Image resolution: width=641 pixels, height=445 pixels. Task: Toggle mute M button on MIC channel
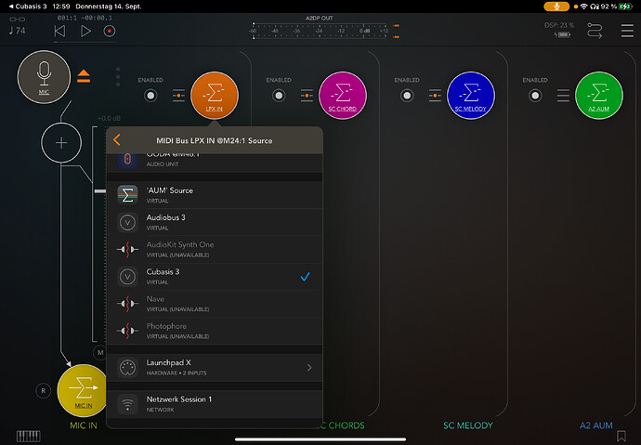coord(100,353)
